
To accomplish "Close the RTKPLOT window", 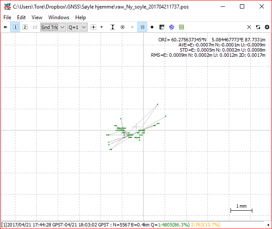I will coord(262,6).
